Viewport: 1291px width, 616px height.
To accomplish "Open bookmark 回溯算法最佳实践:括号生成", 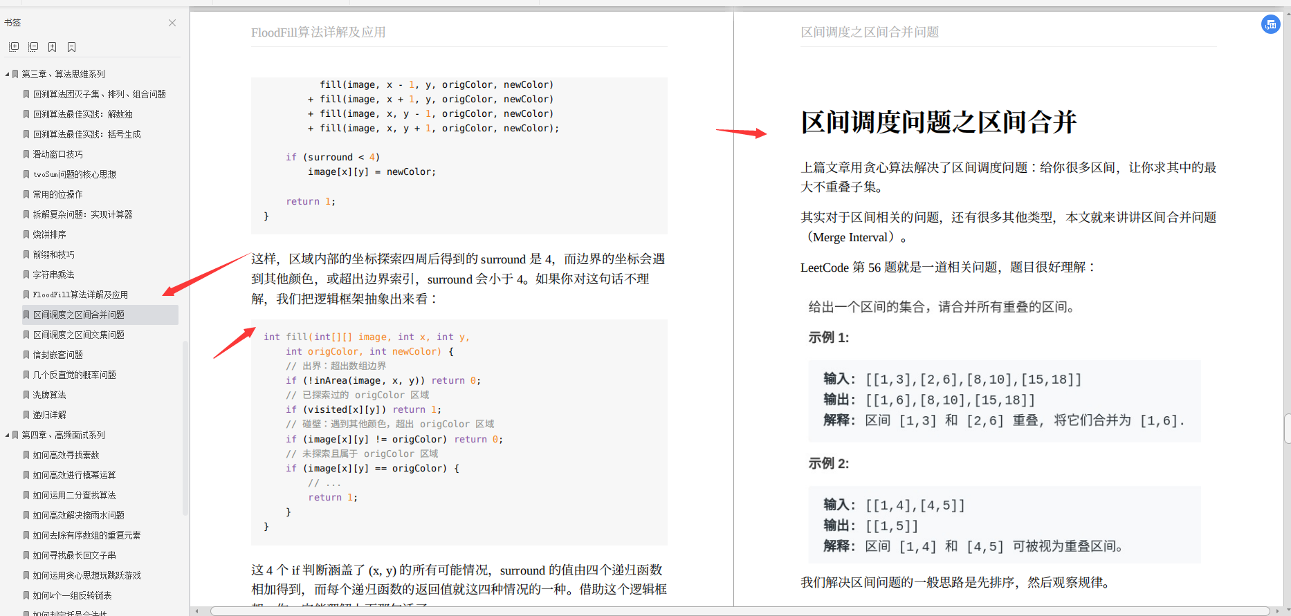I will [x=87, y=134].
